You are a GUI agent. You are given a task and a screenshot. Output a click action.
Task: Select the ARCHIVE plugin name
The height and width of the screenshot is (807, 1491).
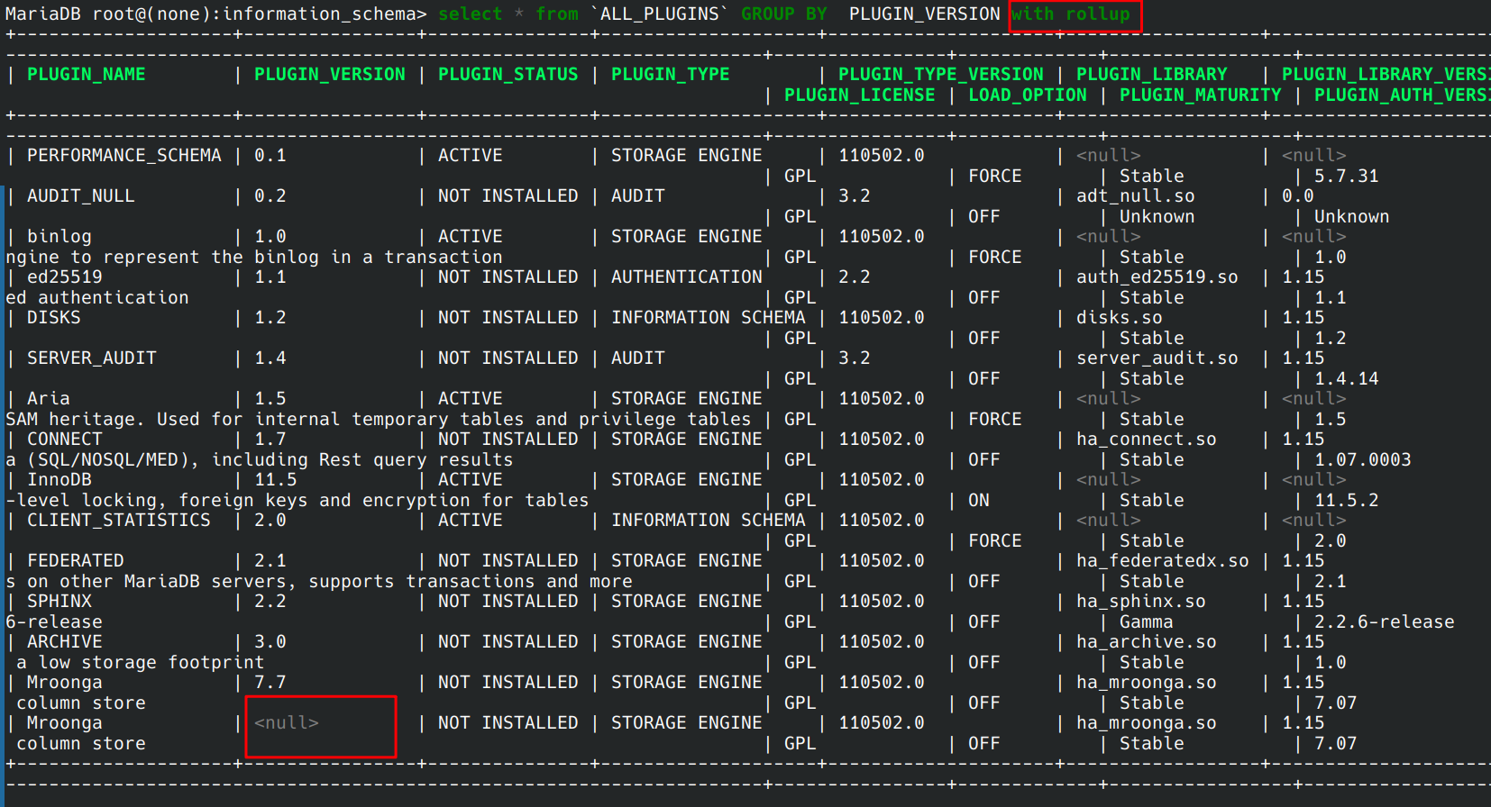(65, 642)
